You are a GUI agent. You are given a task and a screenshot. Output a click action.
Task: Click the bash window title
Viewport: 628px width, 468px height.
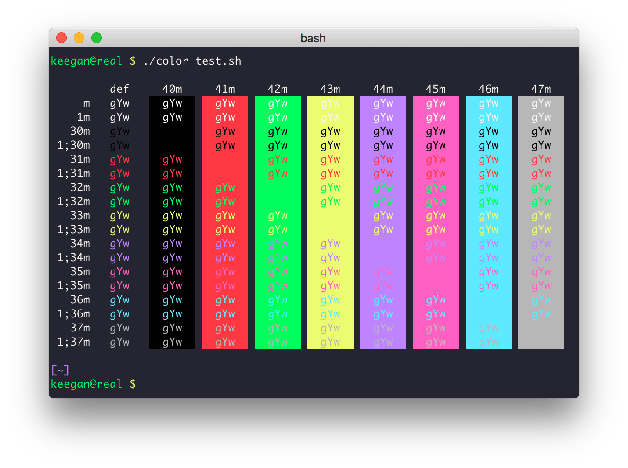coord(313,38)
